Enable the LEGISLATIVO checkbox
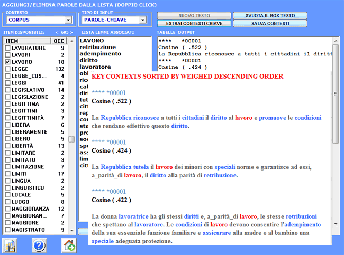Viewport: 344px width, 255px height. coord(8,90)
